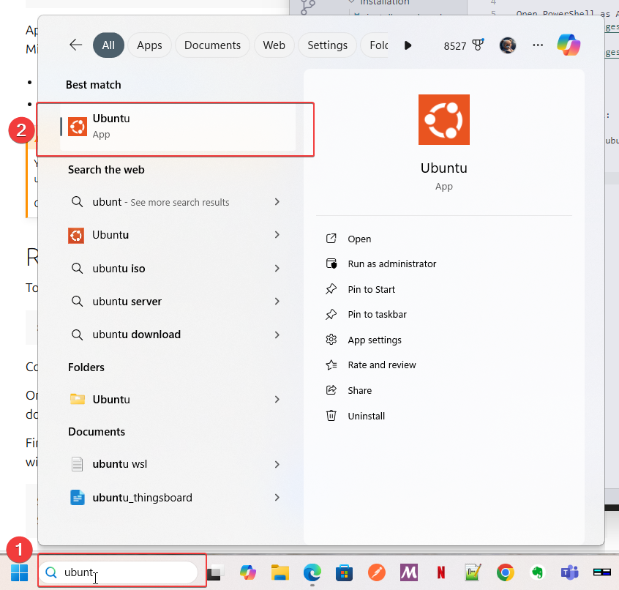Open the three-dot more options menu
The height and width of the screenshot is (590, 619).
(x=538, y=45)
